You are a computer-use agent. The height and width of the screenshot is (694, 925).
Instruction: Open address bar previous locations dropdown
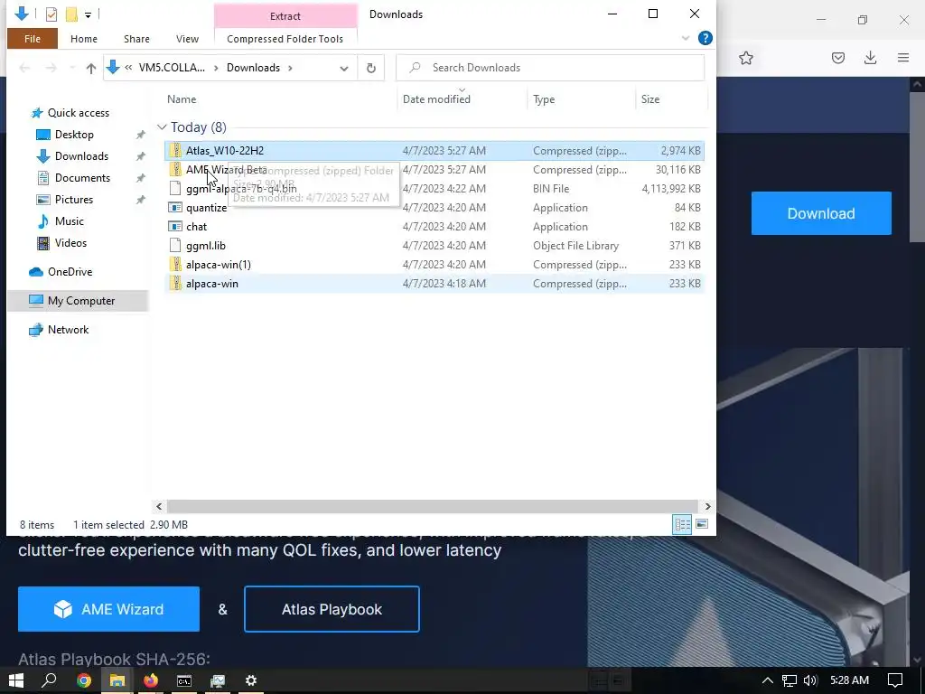pyautogui.click(x=344, y=69)
